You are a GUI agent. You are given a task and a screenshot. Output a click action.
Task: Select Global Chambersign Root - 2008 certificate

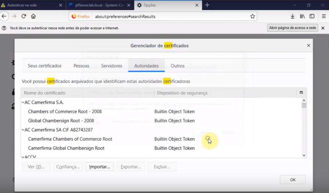click(x=161, y=121)
